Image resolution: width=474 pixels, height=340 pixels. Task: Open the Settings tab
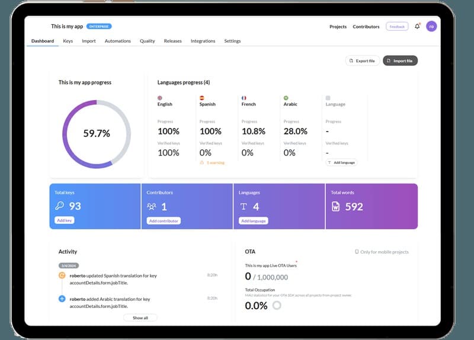coord(232,41)
